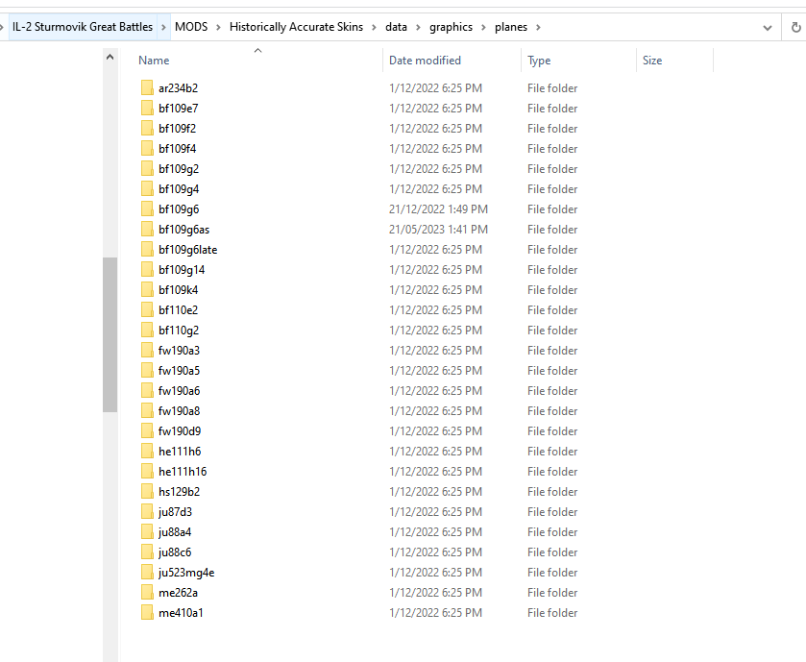806x662 pixels.
Task: Select the fw190a3 folder icon
Action: click(147, 350)
